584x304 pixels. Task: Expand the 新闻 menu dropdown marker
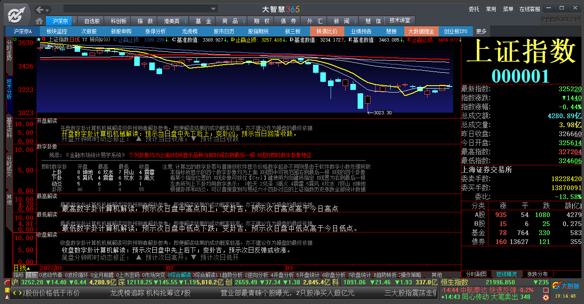[x=355, y=21]
